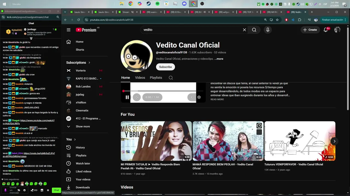This screenshot has height=196, width=350.
Task: Go to the YouTube Premium logo home
Action: pyautogui.click(x=86, y=30)
